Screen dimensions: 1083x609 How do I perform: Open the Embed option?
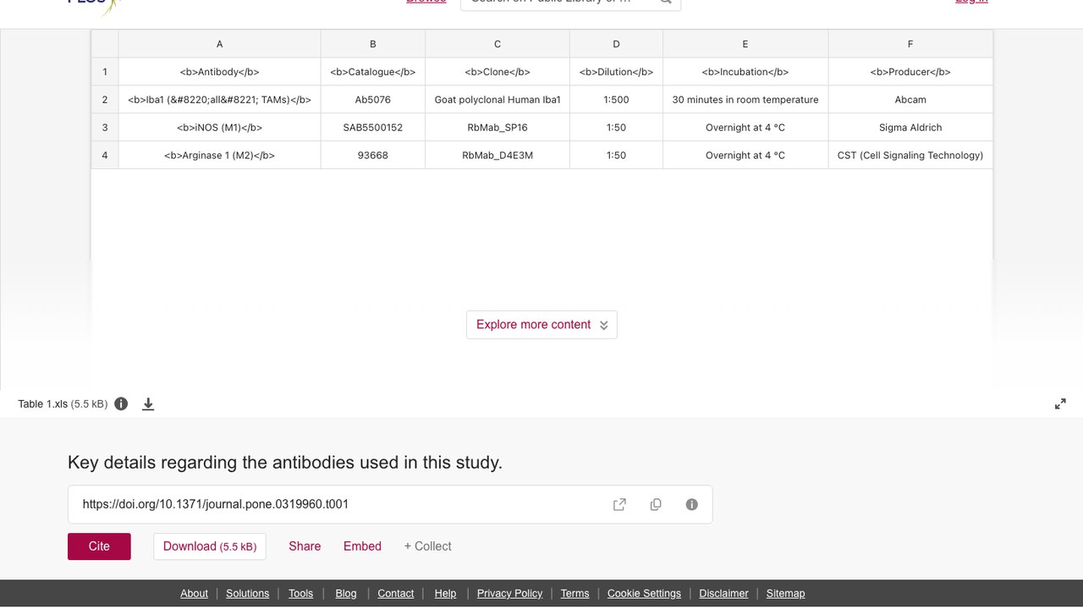pyautogui.click(x=362, y=546)
